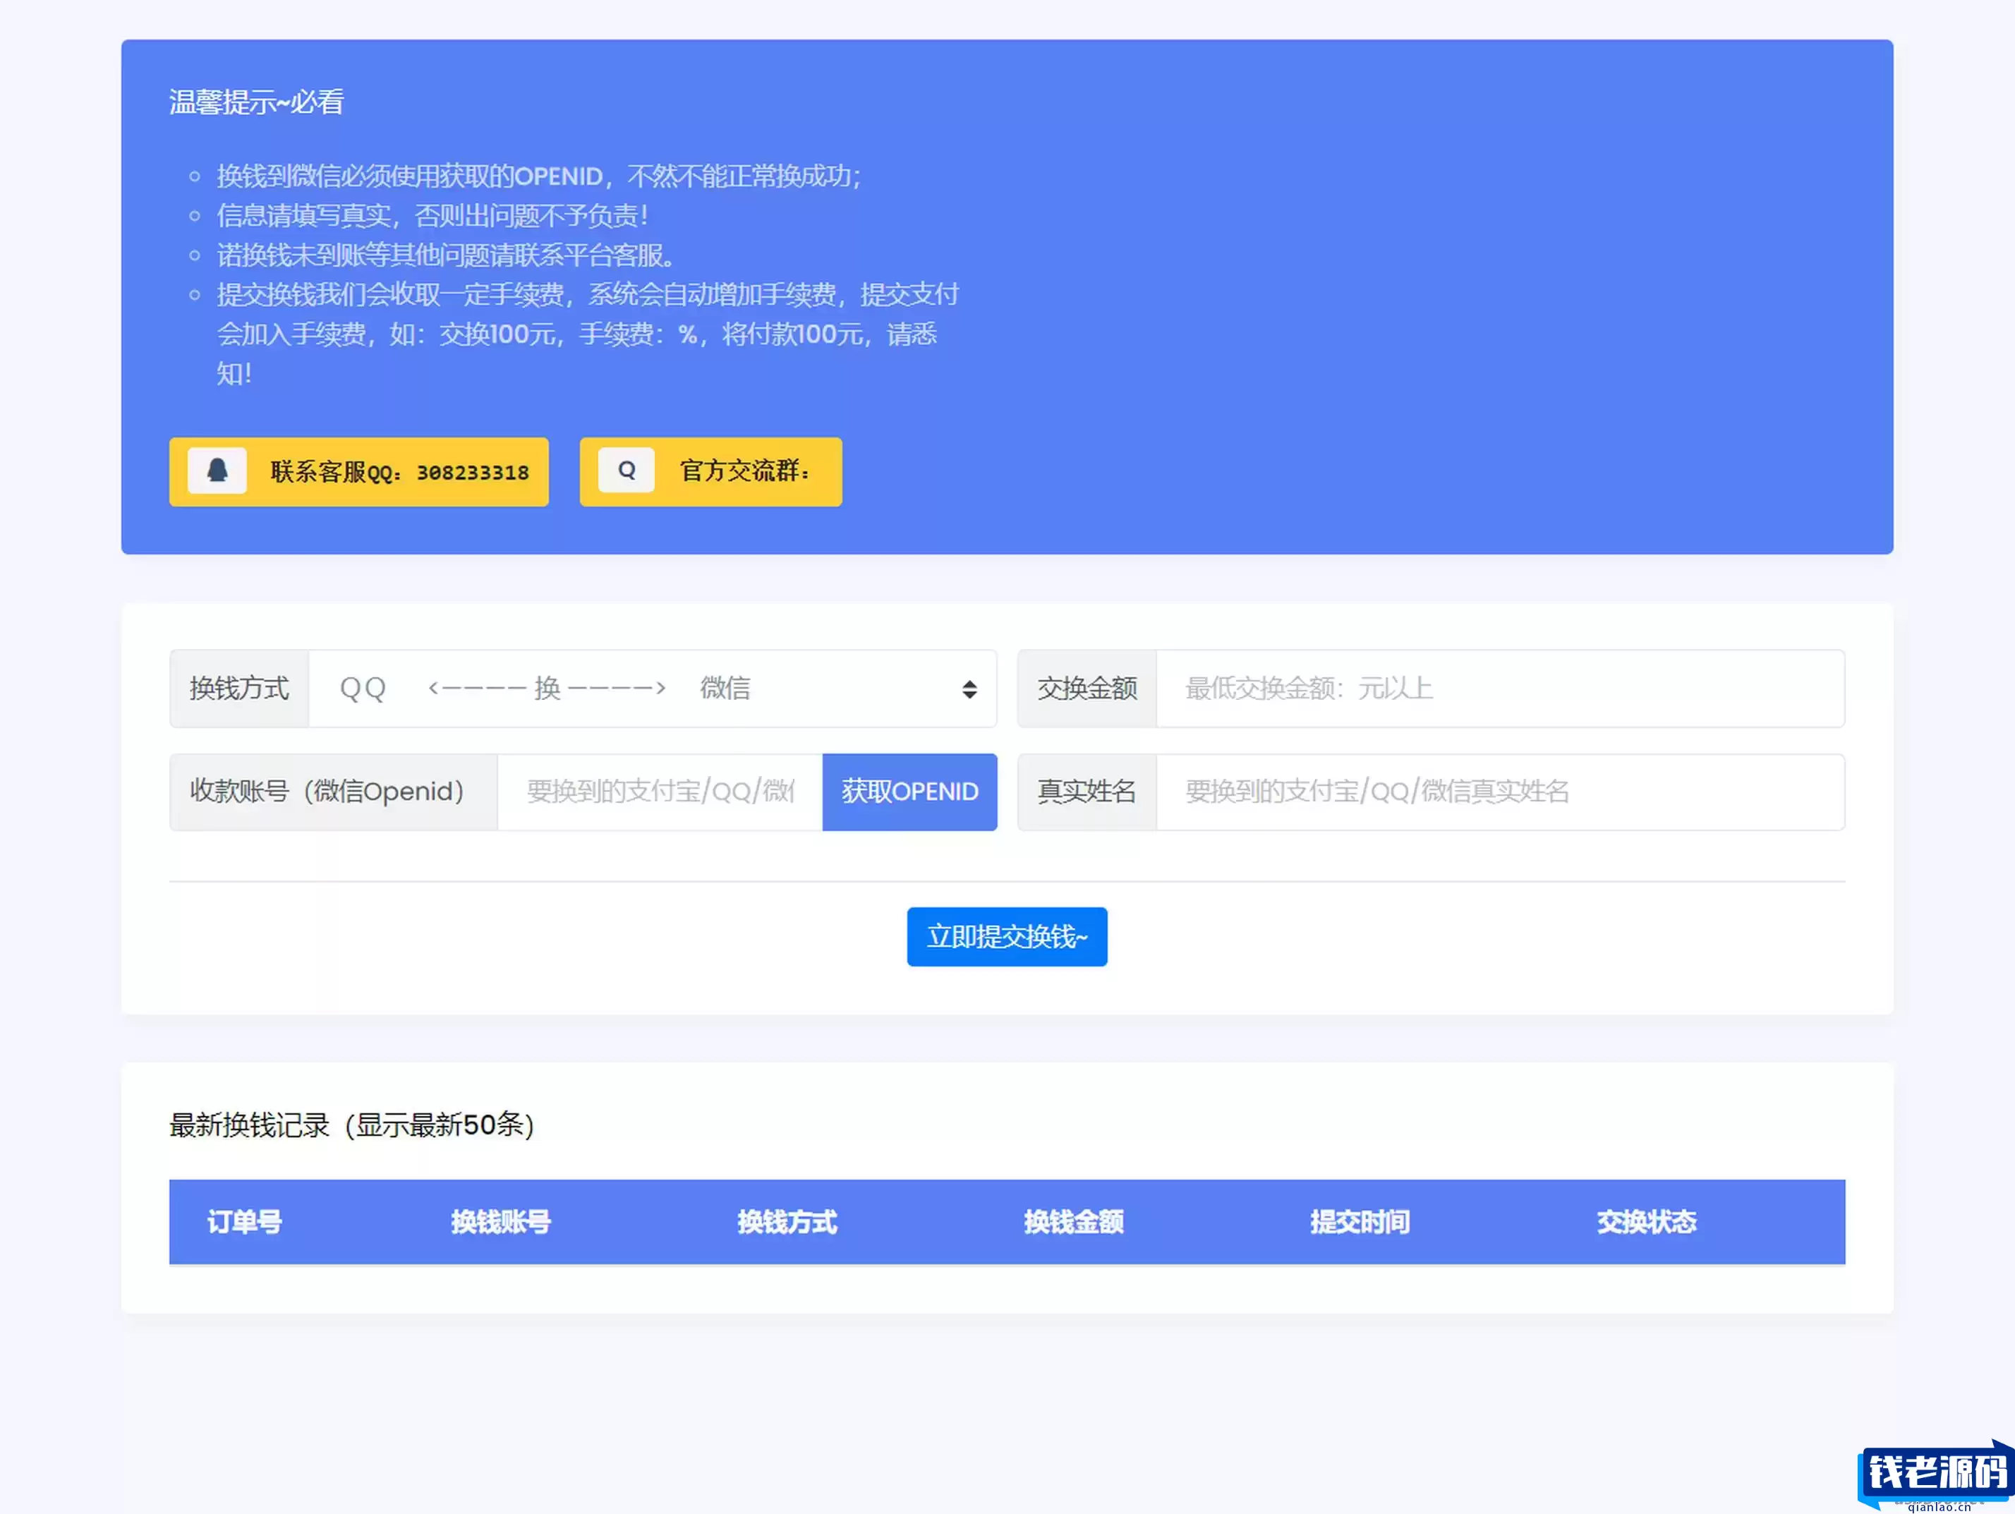2015x1514 pixels.
Task: Click the 获取OPENID button
Action: point(910,792)
